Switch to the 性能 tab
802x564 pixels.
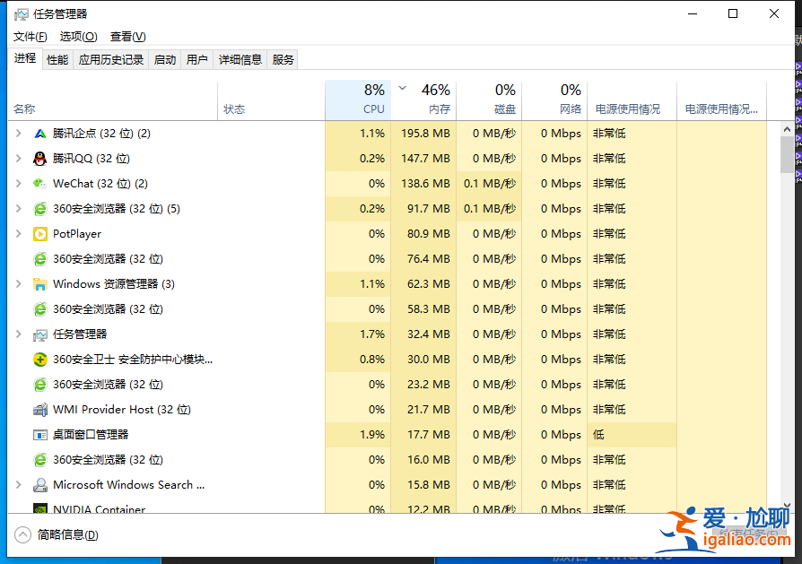(x=57, y=59)
